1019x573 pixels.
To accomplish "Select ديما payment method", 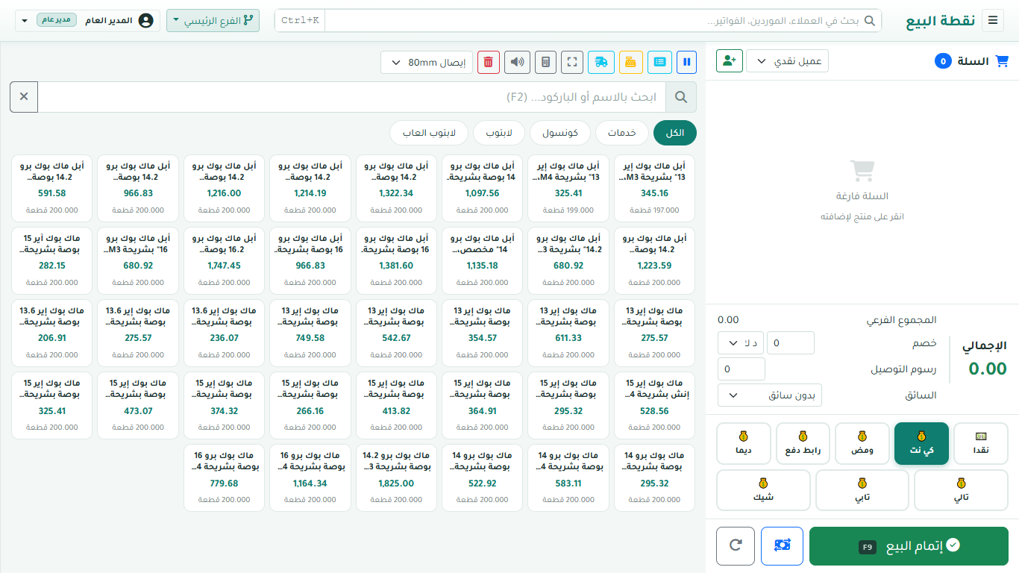I will [744, 443].
